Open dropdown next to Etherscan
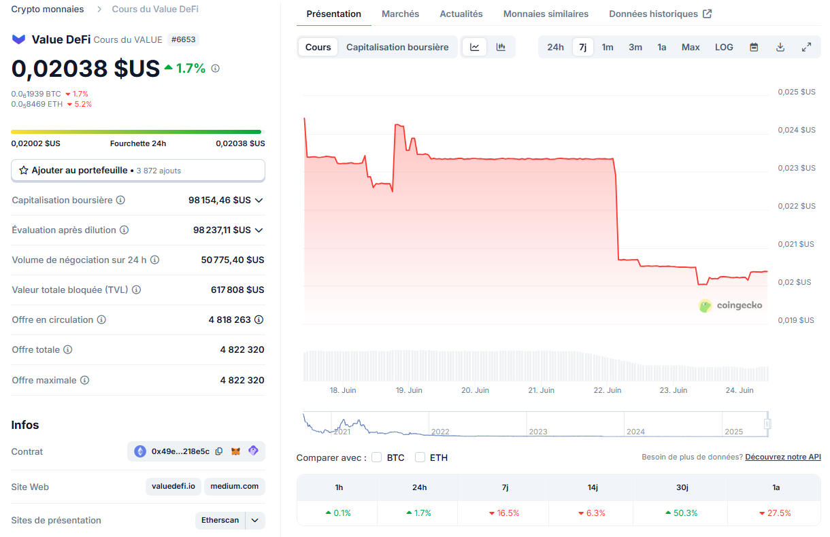 click(x=255, y=520)
